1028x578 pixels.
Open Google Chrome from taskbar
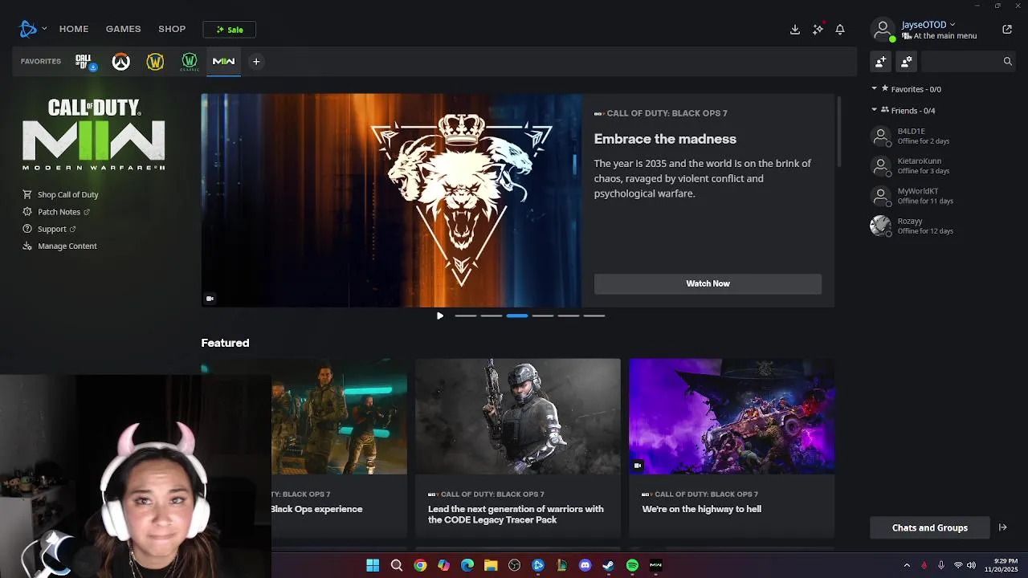pyautogui.click(x=420, y=565)
